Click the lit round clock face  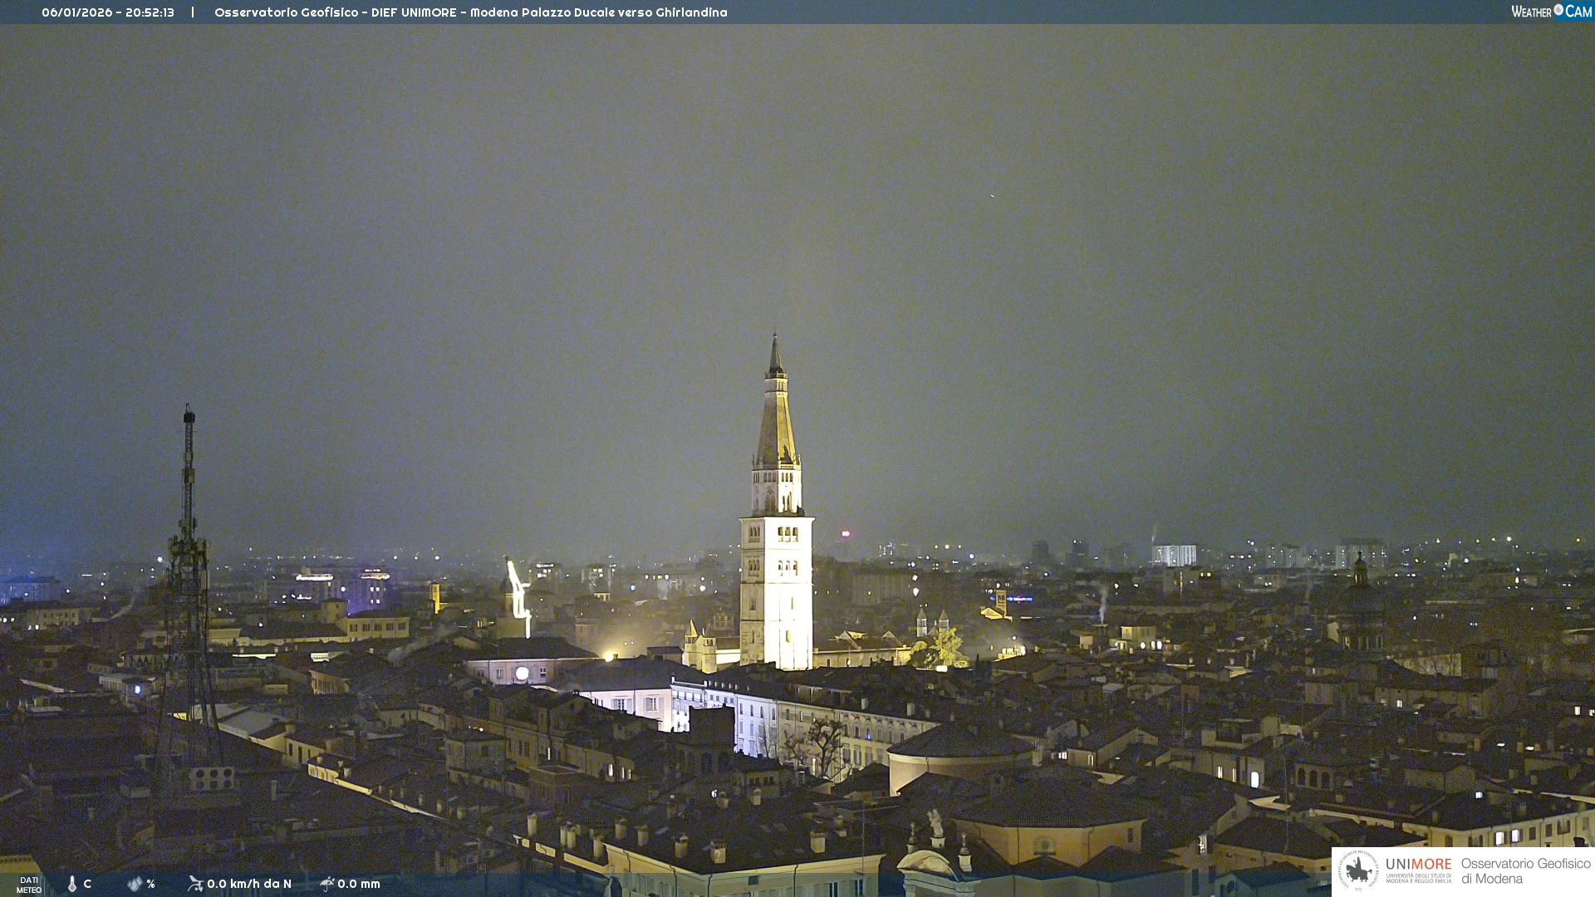tap(522, 674)
